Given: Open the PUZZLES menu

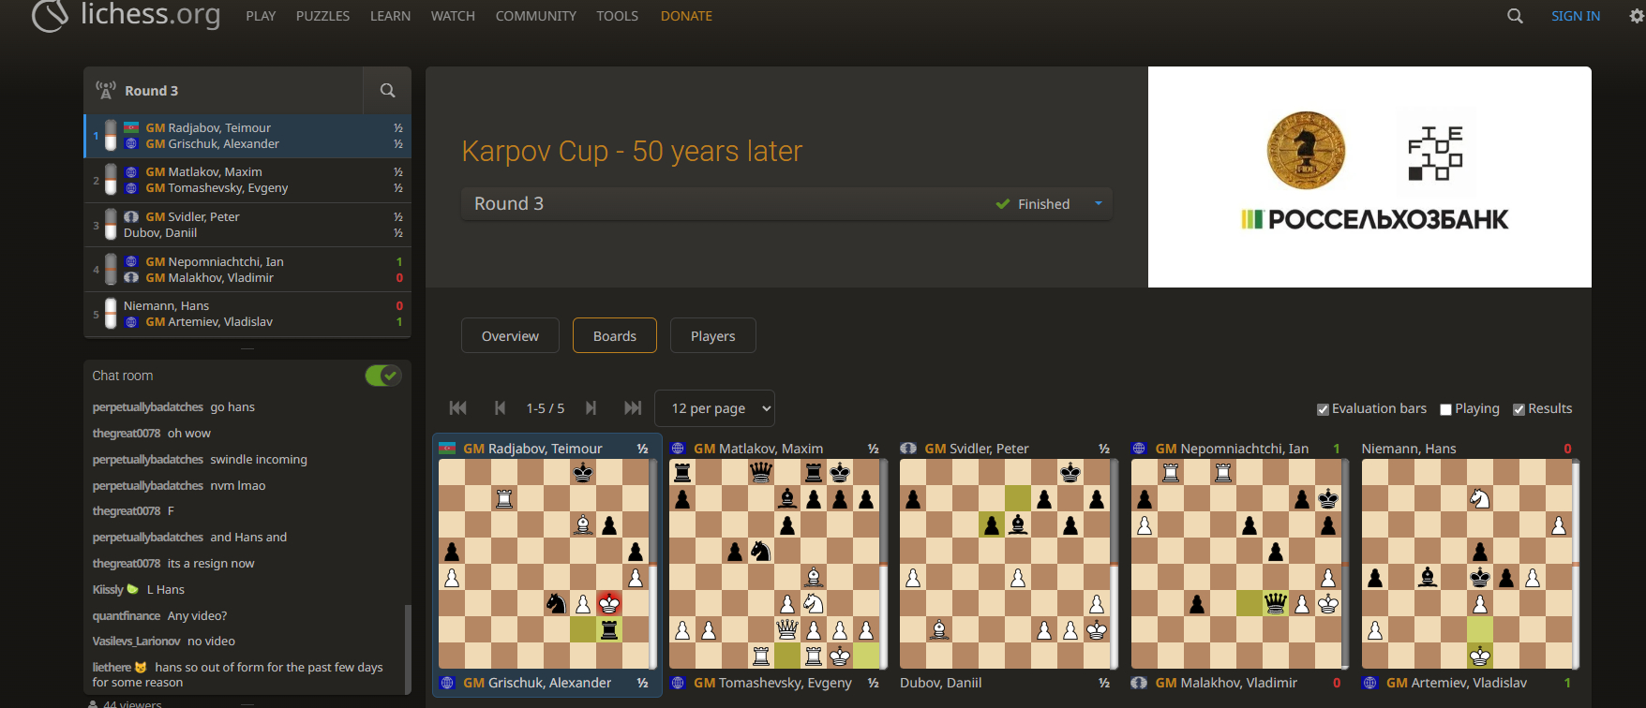Looking at the screenshot, I should [322, 16].
